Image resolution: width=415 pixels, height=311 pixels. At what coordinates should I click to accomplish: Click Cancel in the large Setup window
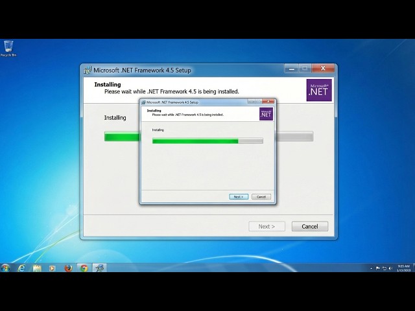pyautogui.click(x=310, y=226)
